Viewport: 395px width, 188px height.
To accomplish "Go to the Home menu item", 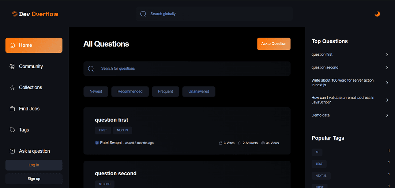I will tap(34, 45).
